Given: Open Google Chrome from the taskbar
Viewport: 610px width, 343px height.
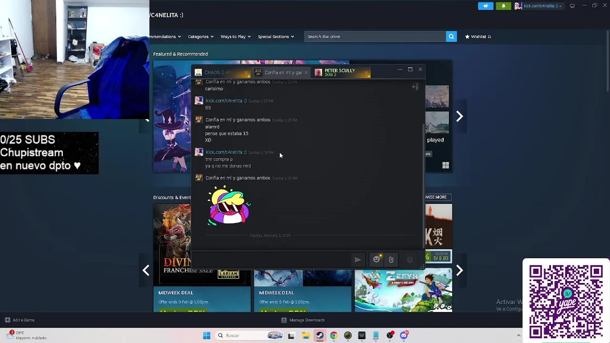Looking at the screenshot, I should pos(334,335).
